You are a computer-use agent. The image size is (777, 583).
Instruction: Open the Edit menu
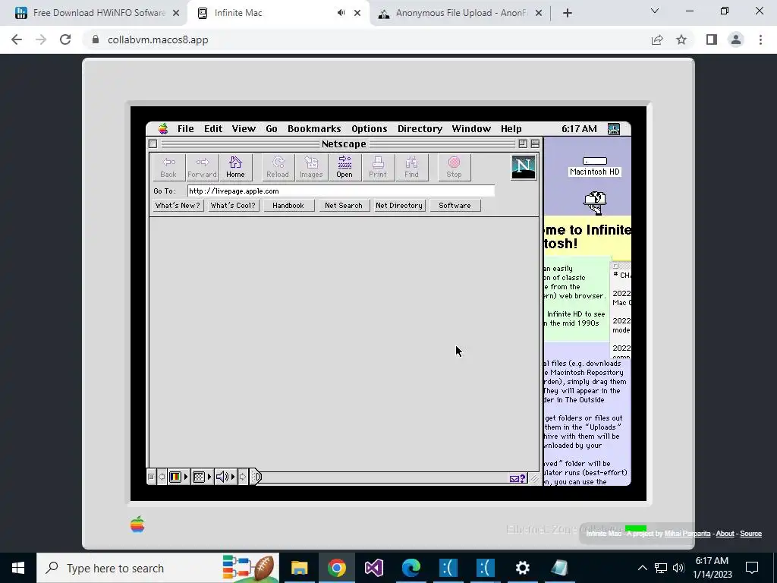[x=213, y=129]
